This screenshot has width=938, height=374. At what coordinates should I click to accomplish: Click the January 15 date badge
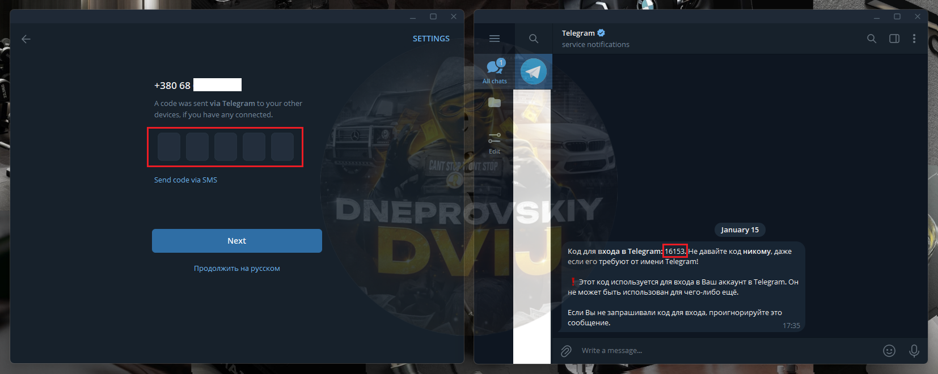click(740, 229)
